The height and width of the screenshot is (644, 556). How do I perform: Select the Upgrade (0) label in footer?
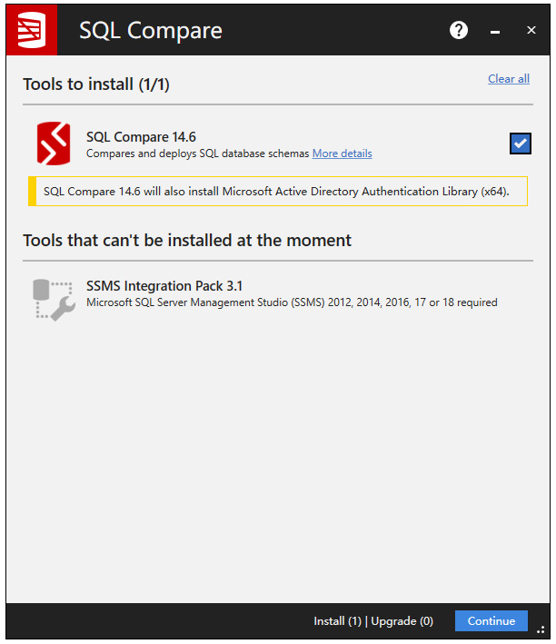click(402, 621)
